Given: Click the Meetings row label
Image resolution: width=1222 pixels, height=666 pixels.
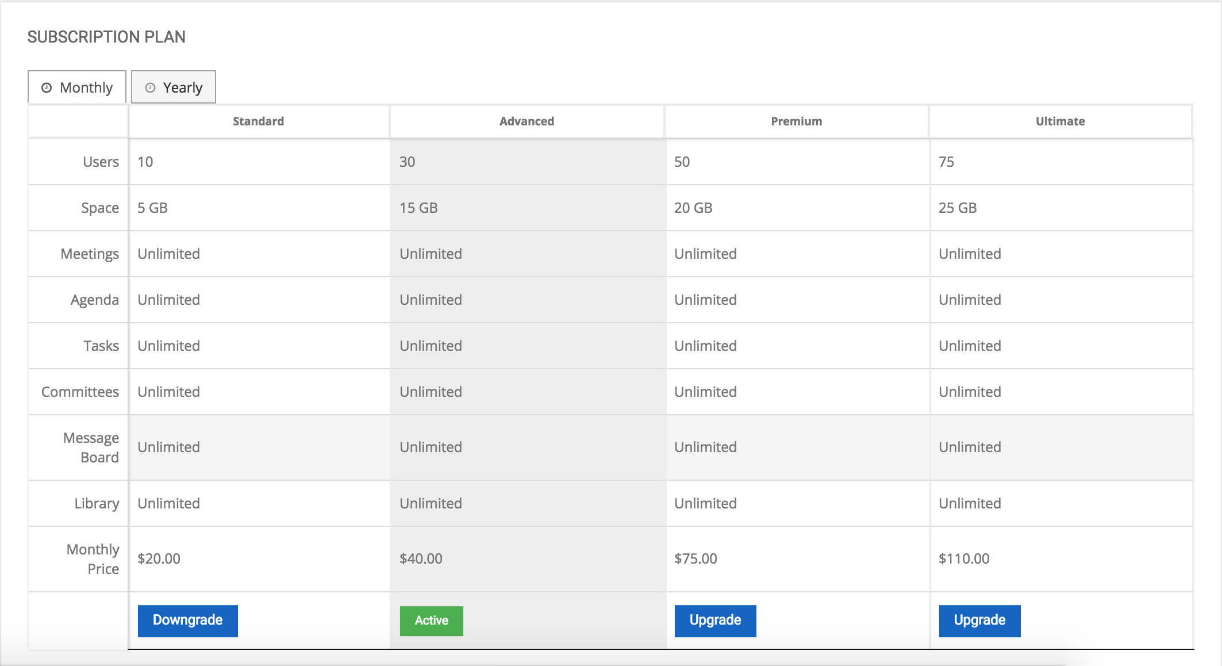Looking at the screenshot, I should coord(90,254).
